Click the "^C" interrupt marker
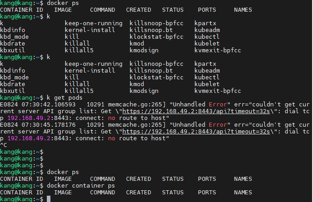Image resolution: width=313 pixels, height=202 pixels. coord(4,145)
